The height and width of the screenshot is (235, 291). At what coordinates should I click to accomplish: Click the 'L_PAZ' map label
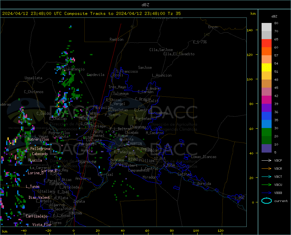point(240,198)
